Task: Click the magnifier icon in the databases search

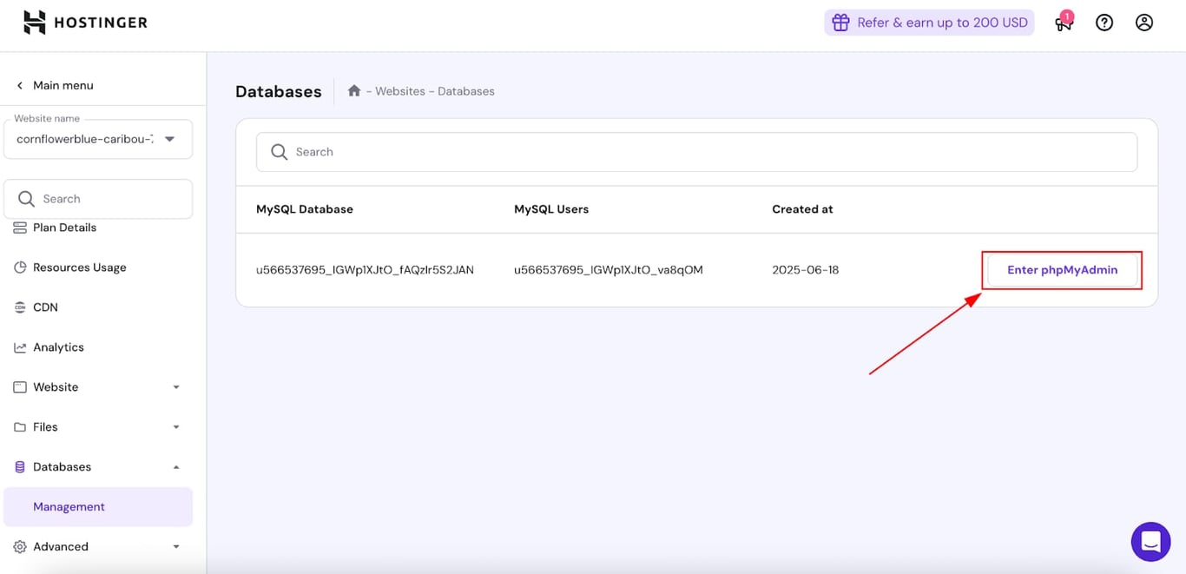Action: click(279, 152)
